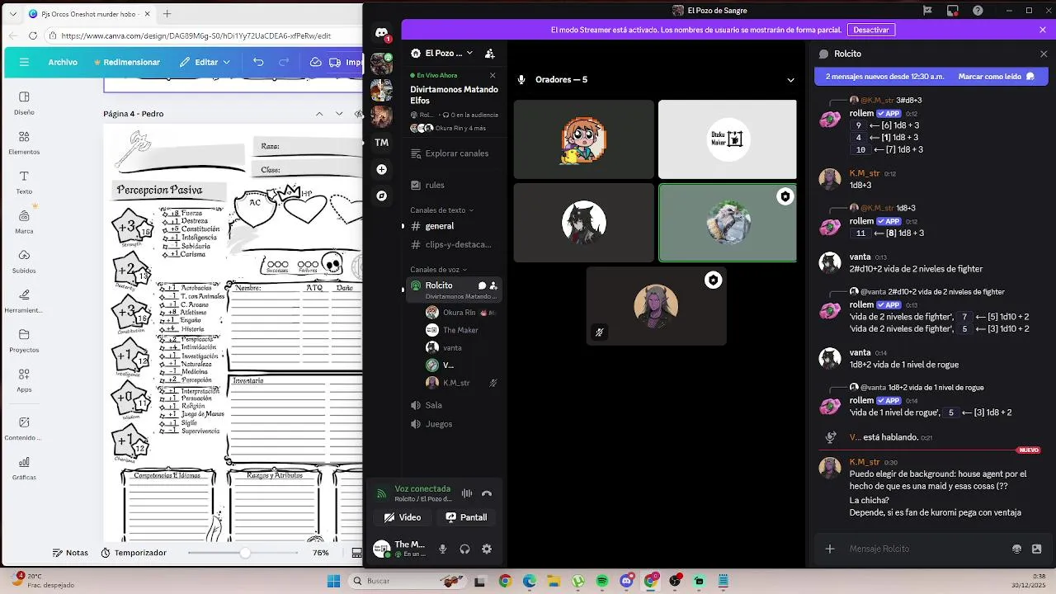Click the Add a Server plus icon

click(381, 169)
